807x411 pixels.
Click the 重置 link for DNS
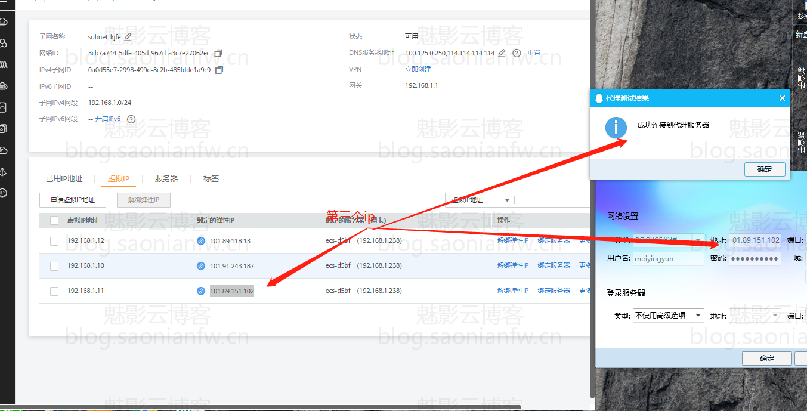pyautogui.click(x=534, y=53)
